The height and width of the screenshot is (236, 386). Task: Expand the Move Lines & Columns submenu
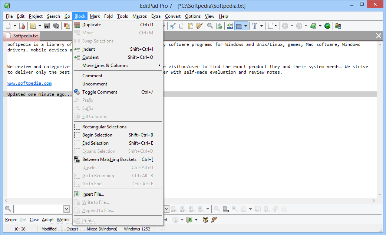point(118,65)
